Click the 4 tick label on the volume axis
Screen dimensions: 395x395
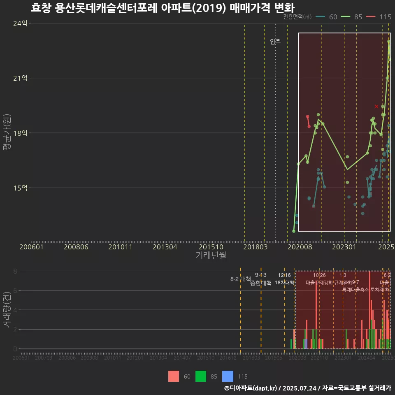pyautogui.click(x=15, y=310)
